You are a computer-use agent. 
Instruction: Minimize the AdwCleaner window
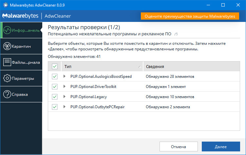(208, 5)
